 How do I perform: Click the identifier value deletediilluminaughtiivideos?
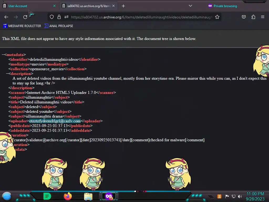54,59
